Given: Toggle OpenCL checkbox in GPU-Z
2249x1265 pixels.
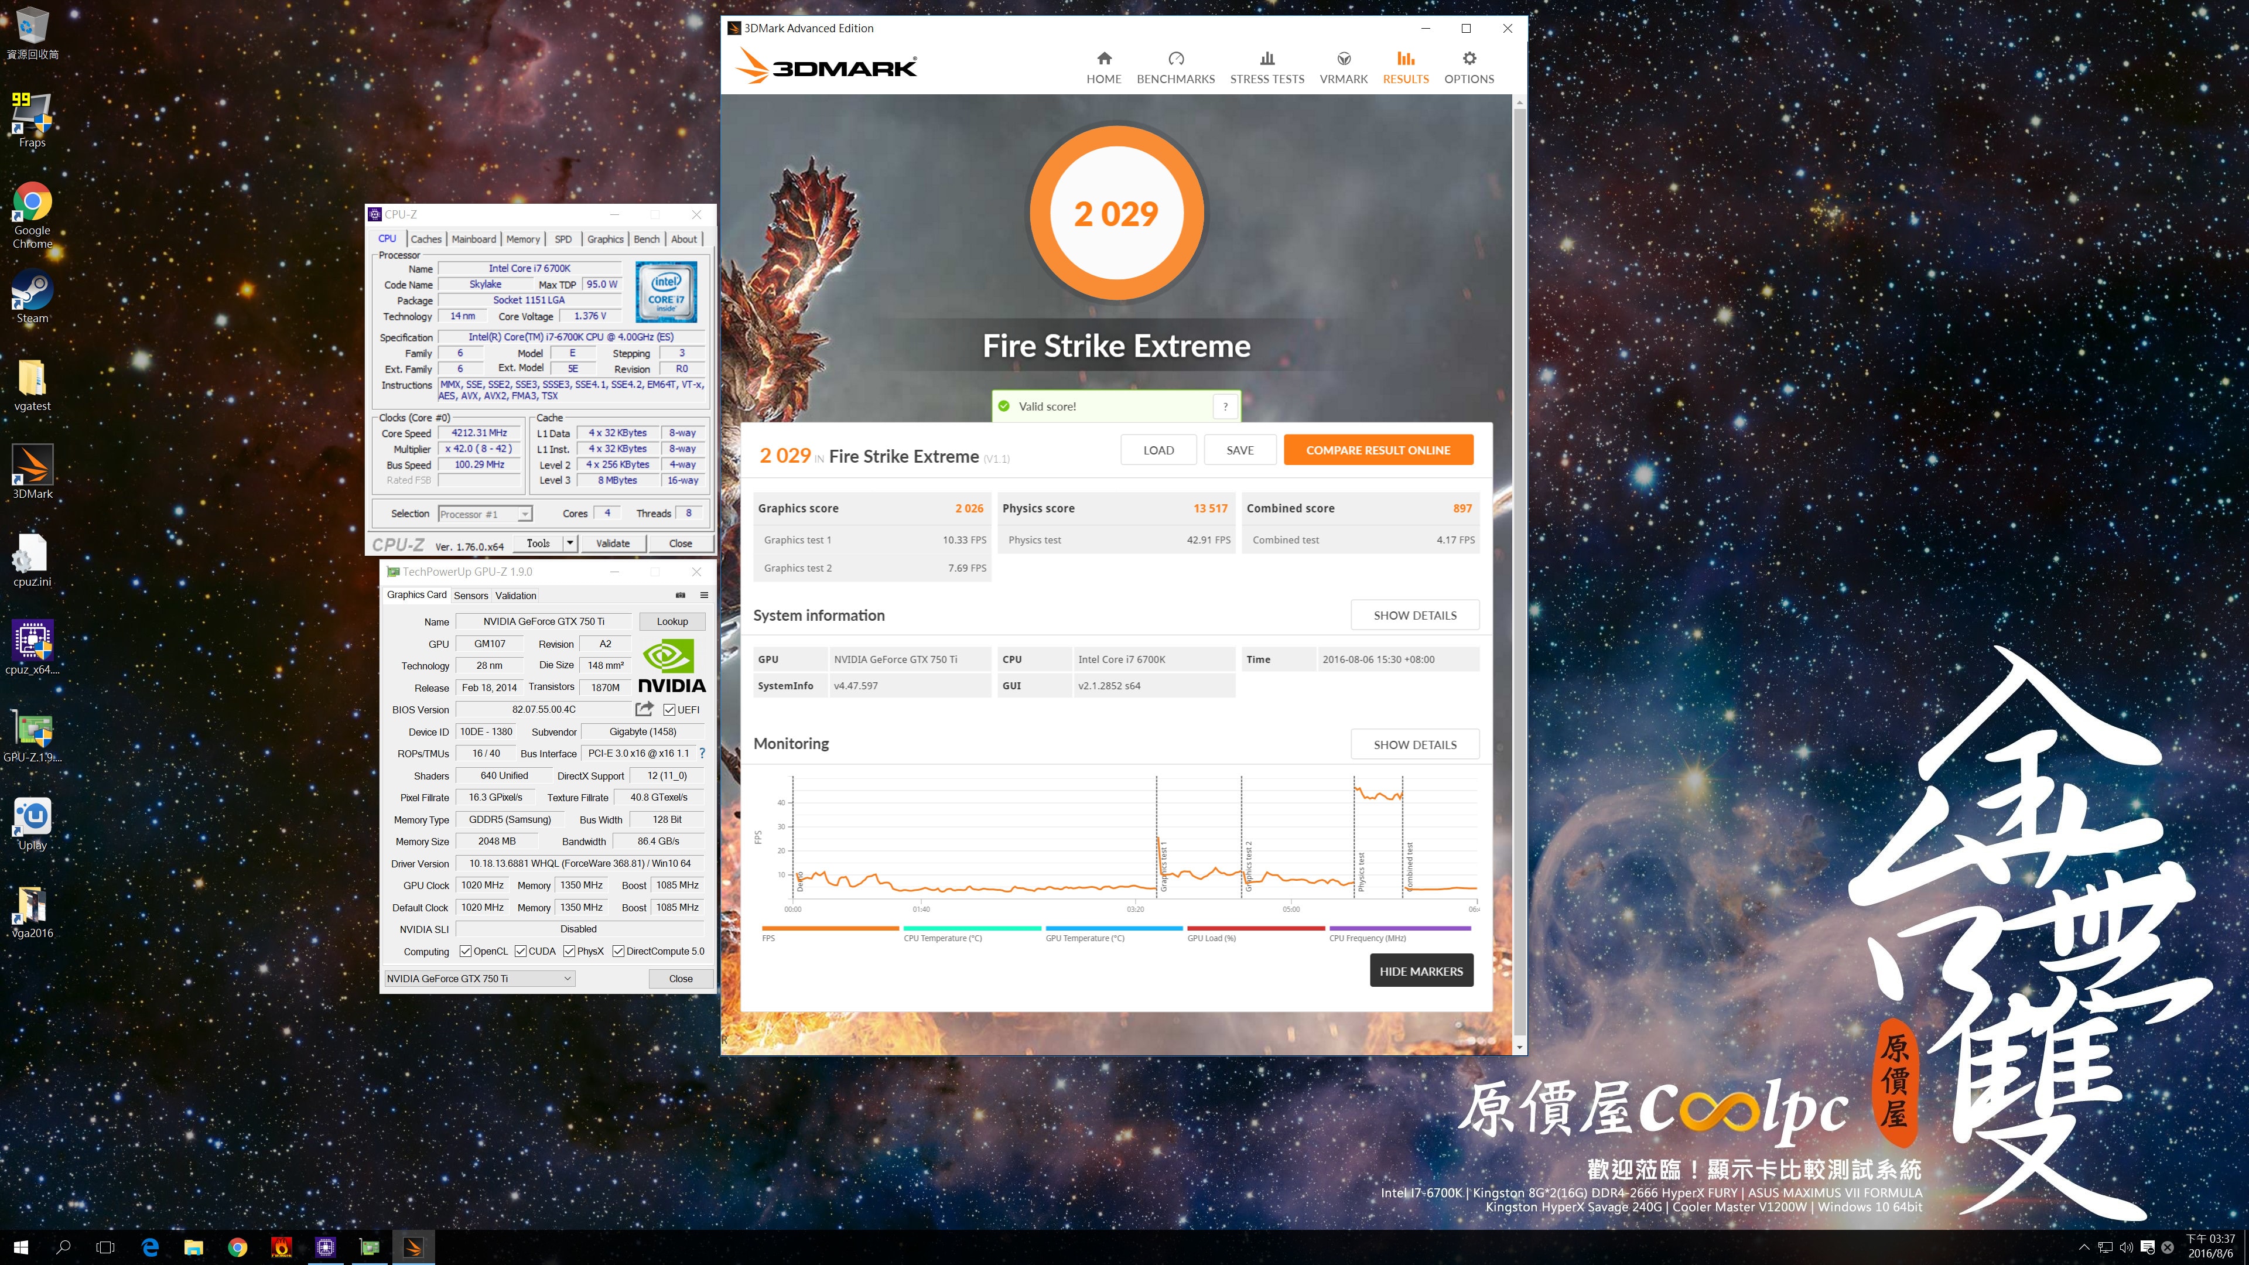Looking at the screenshot, I should click(x=466, y=951).
